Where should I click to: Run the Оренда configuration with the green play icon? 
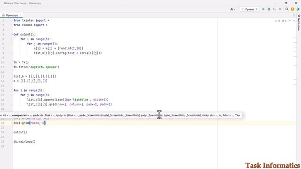pos(263,9)
